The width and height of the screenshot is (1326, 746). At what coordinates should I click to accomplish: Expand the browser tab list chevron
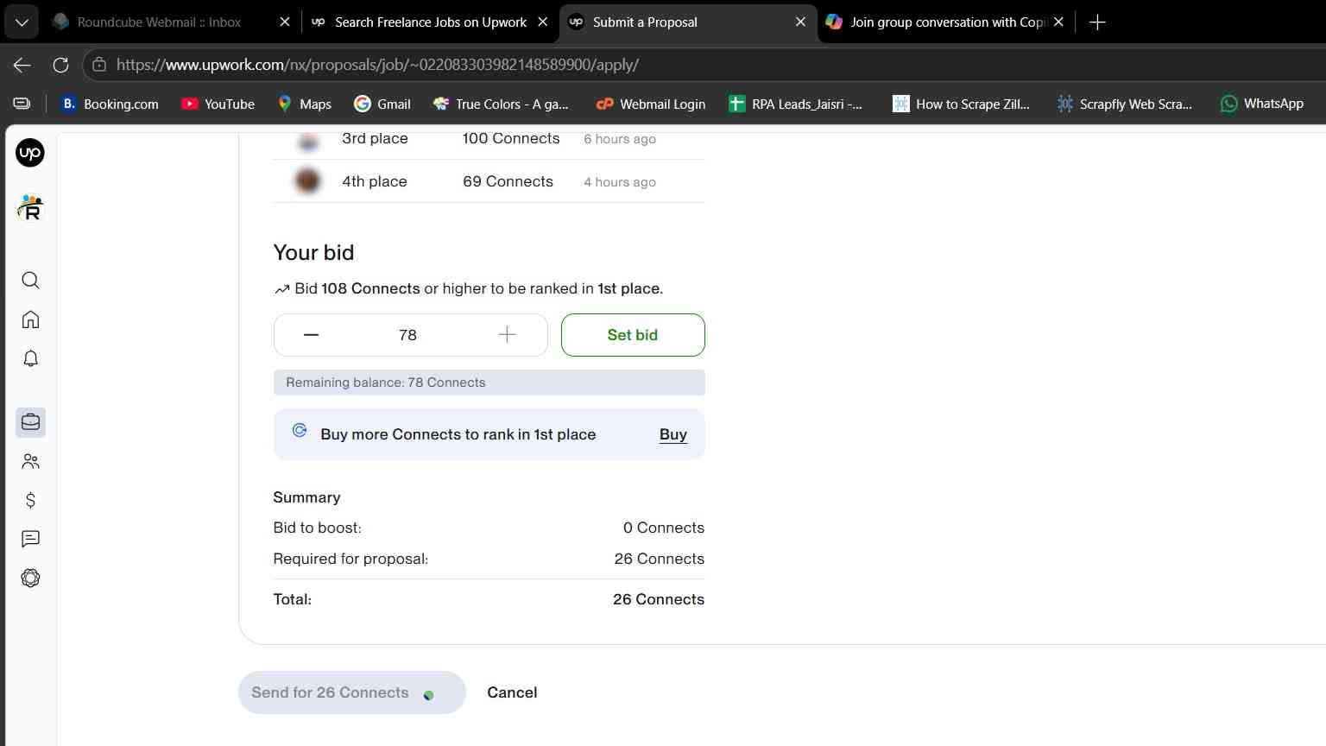click(22, 22)
